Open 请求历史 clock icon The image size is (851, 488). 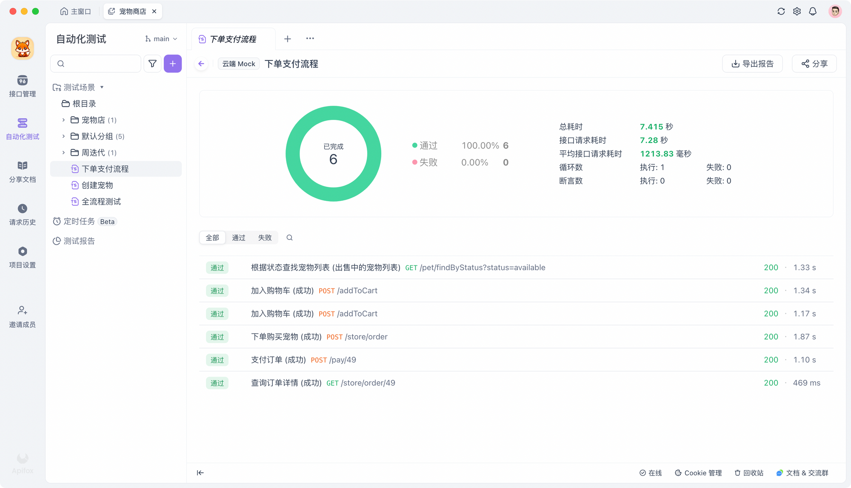[22, 208]
